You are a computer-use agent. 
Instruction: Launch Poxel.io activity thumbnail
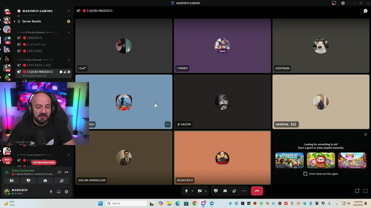(x=290, y=160)
